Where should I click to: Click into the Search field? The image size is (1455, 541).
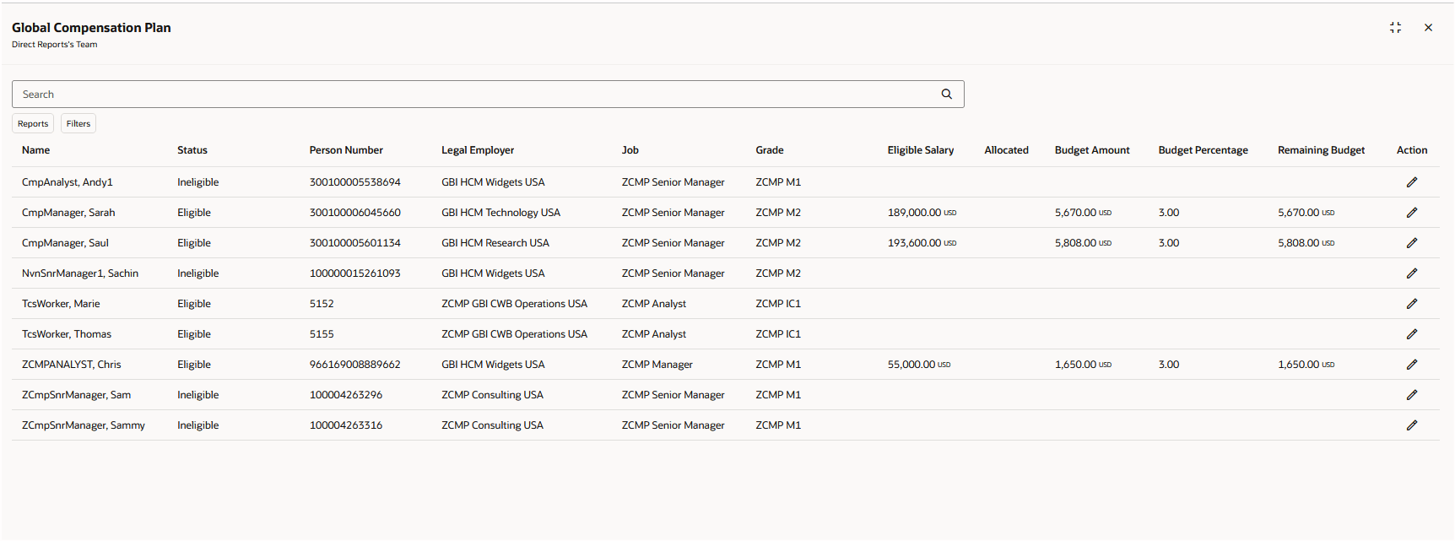pos(473,95)
